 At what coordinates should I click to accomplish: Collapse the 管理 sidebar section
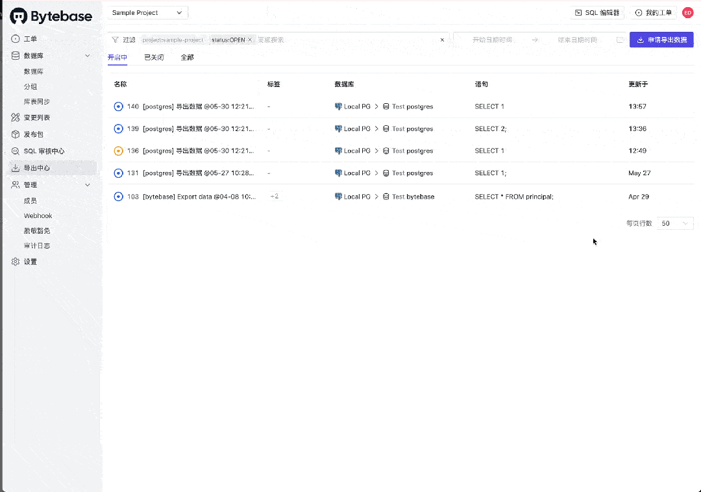[88, 185]
